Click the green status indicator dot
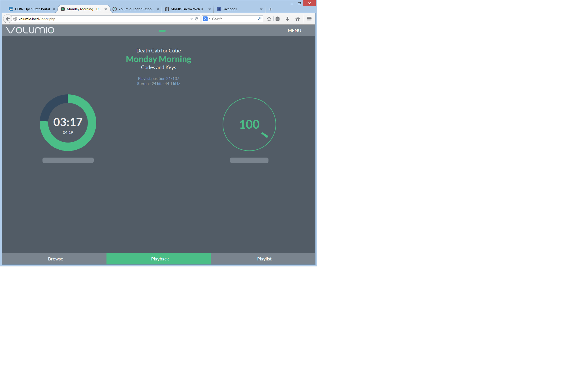Viewport: 580px width, 386px height. tap(162, 31)
